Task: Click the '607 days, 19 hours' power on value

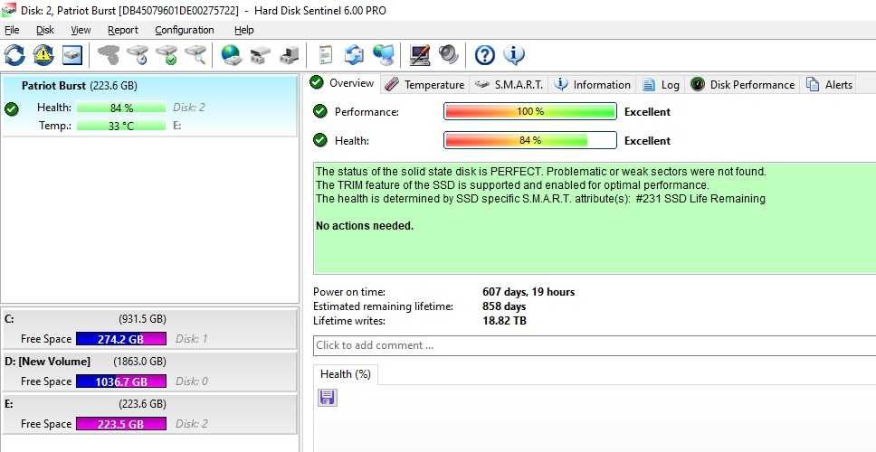Action: click(x=528, y=292)
